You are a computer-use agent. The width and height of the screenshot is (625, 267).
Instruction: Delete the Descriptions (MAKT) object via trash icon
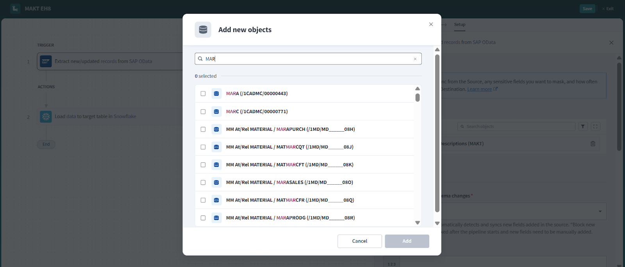click(593, 144)
